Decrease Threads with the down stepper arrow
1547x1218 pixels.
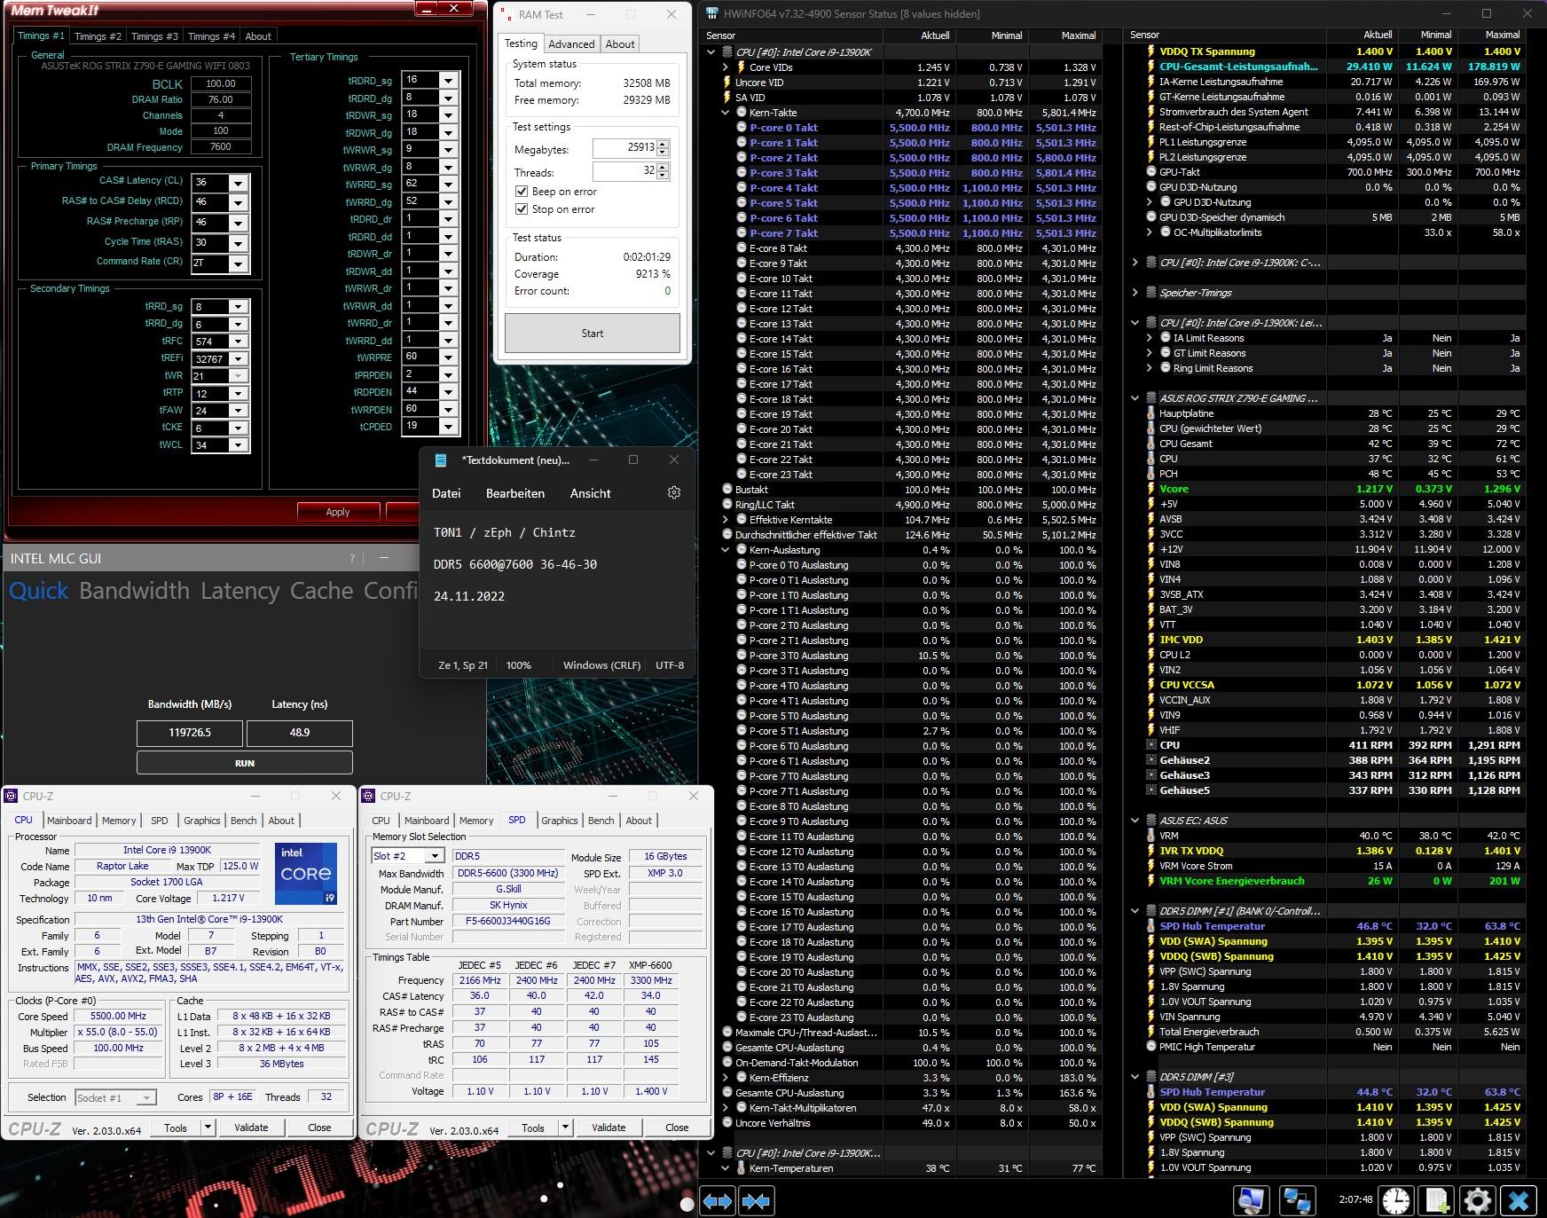(664, 176)
